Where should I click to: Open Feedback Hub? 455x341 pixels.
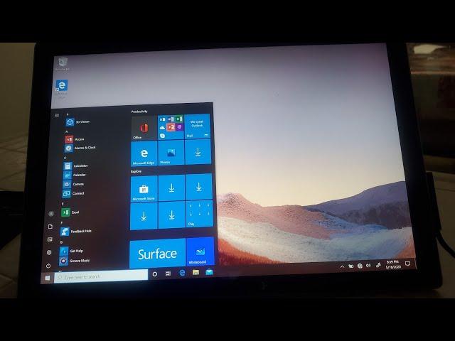76,231
